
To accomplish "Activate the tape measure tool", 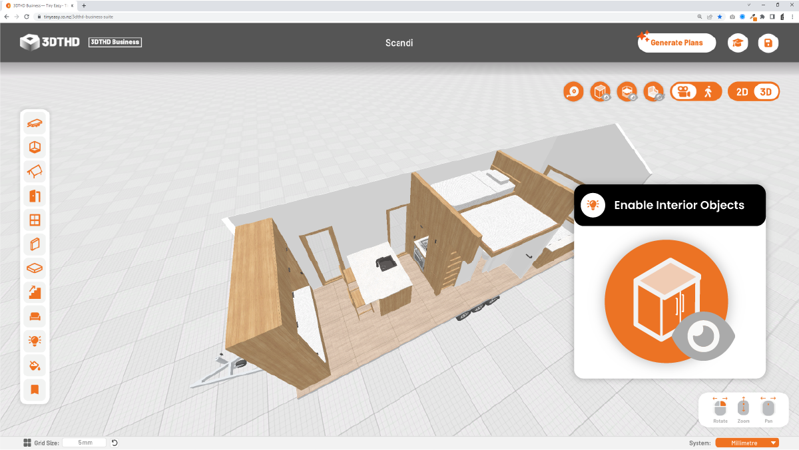I will [573, 92].
